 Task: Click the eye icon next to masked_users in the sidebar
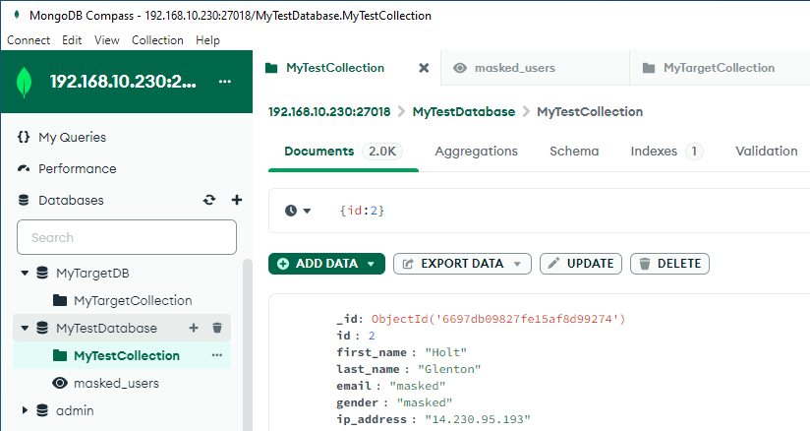(x=60, y=383)
